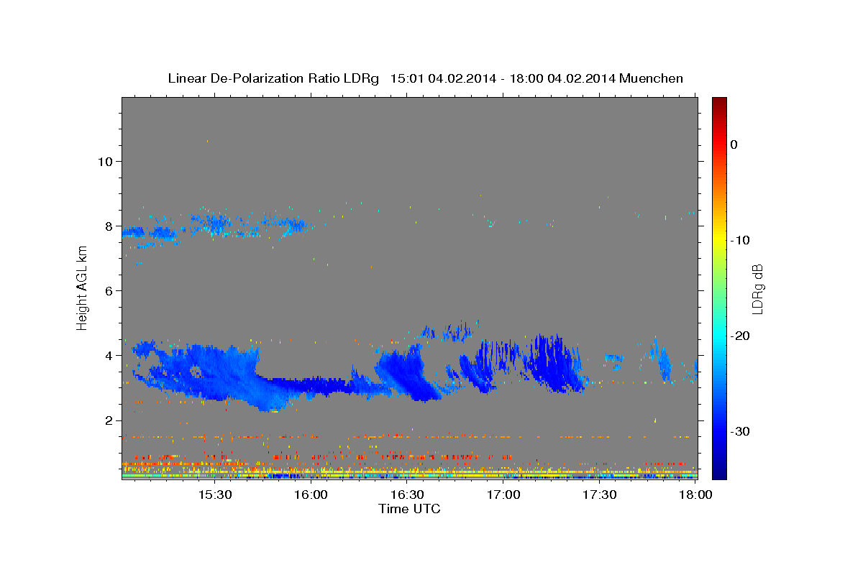
Task: Click the colorbar value label -20
Action: coord(739,336)
